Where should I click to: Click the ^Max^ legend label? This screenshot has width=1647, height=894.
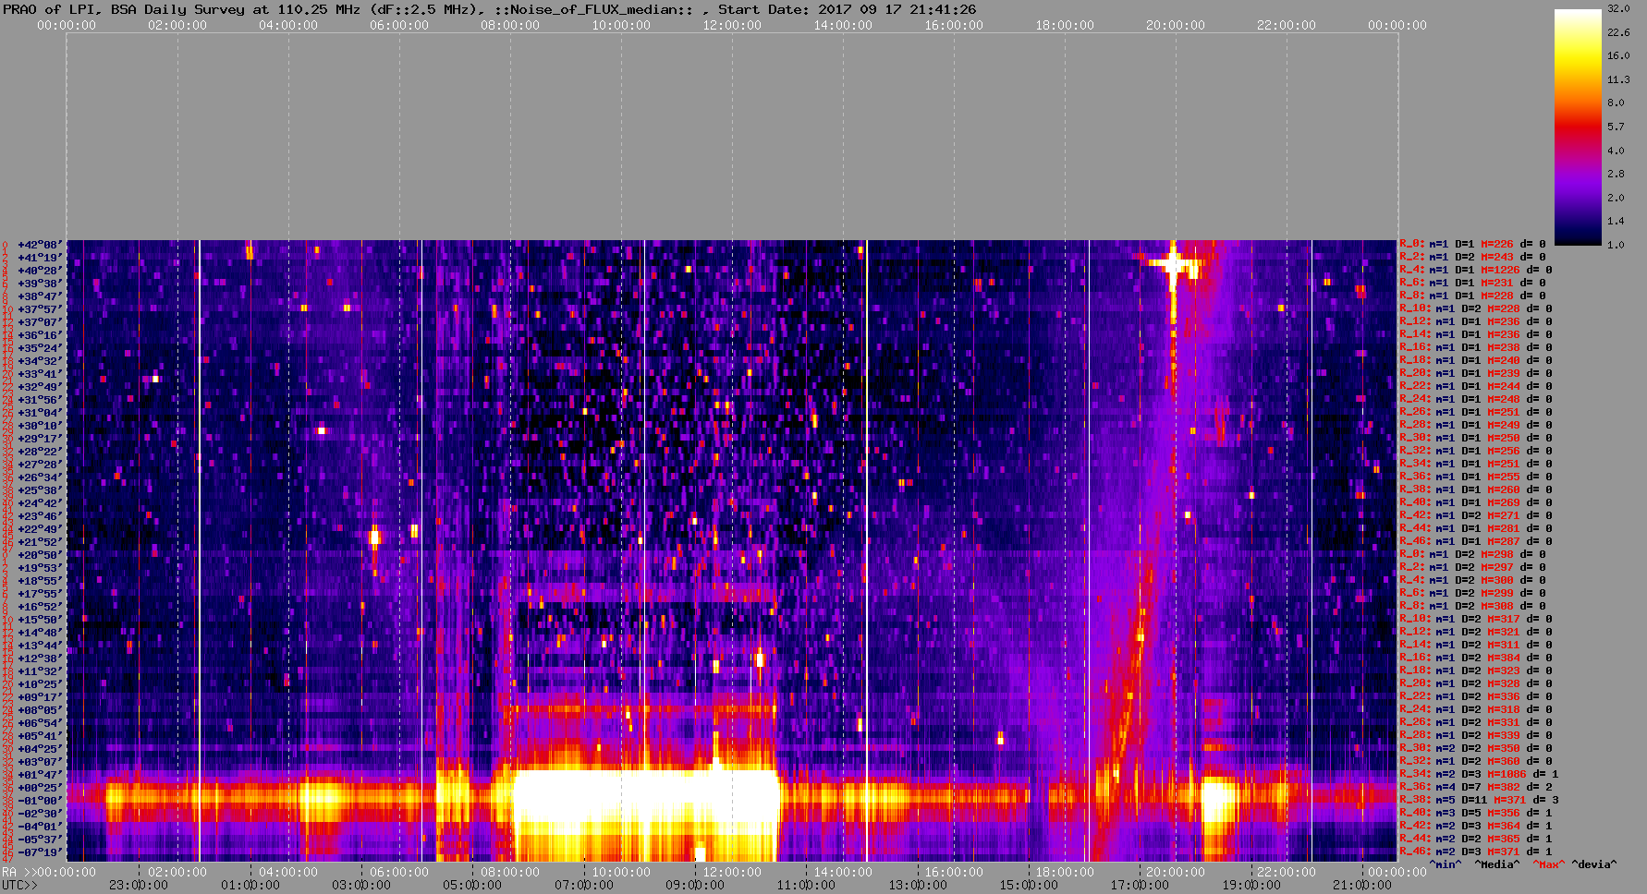pyautogui.click(x=1549, y=864)
